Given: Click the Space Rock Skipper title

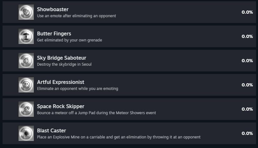Looking at the screenshot, I should (61, 106).
